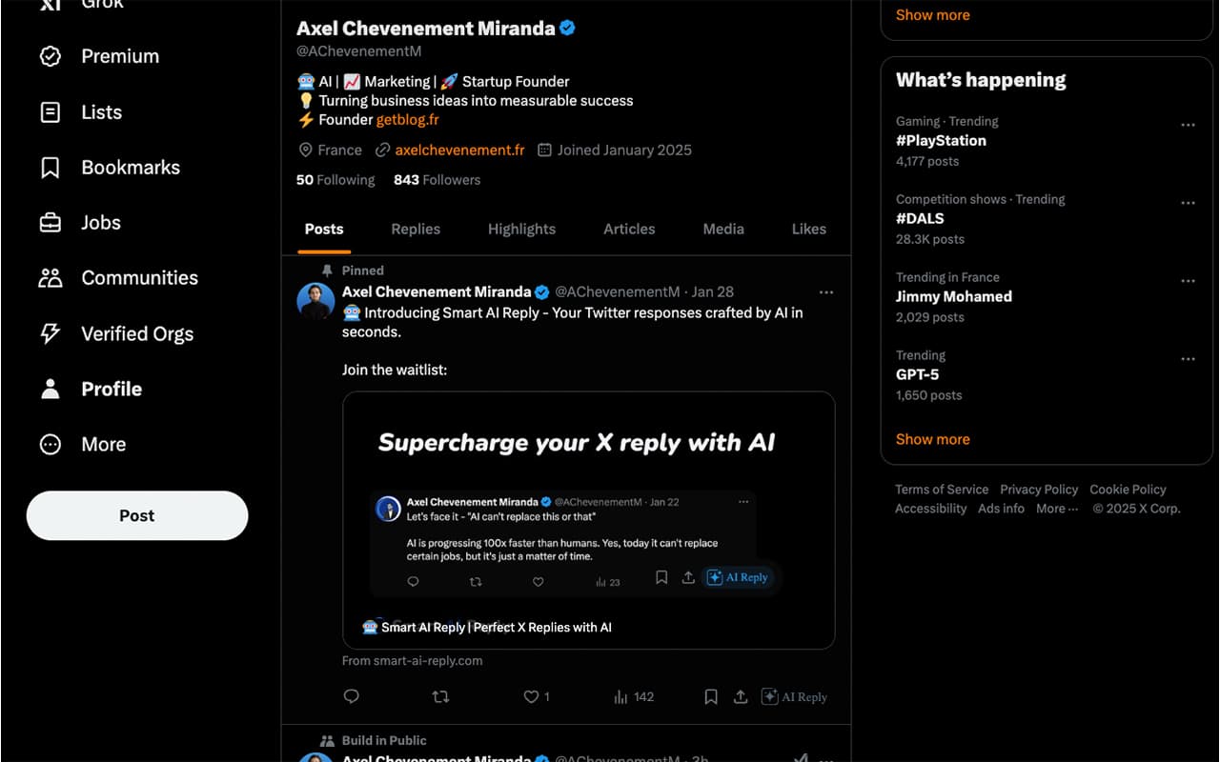Like the pinned Smart AI Reply post
Viewport: 1220px width, 762px height.
(x=531, y=696)
